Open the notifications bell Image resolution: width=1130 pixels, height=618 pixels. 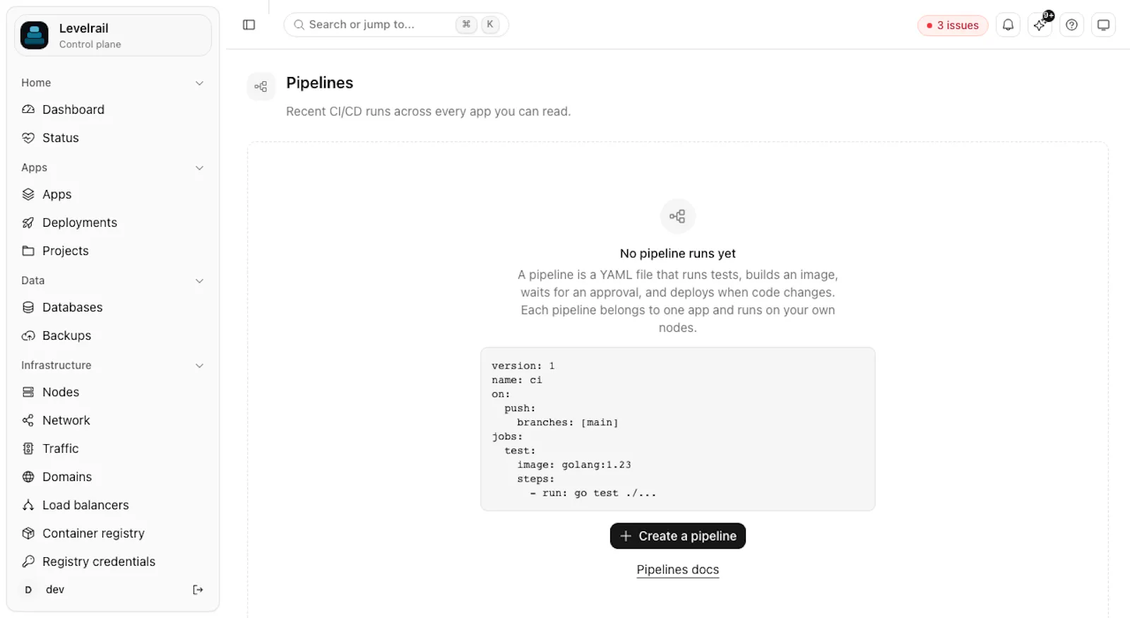[x=1008, y=25]
